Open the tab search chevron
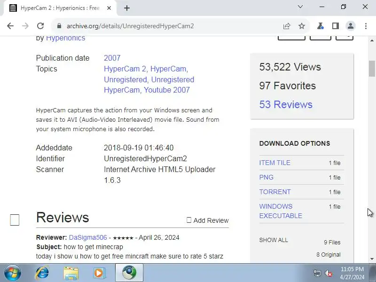This screenshot has height=282, width=376. [300, 7]
